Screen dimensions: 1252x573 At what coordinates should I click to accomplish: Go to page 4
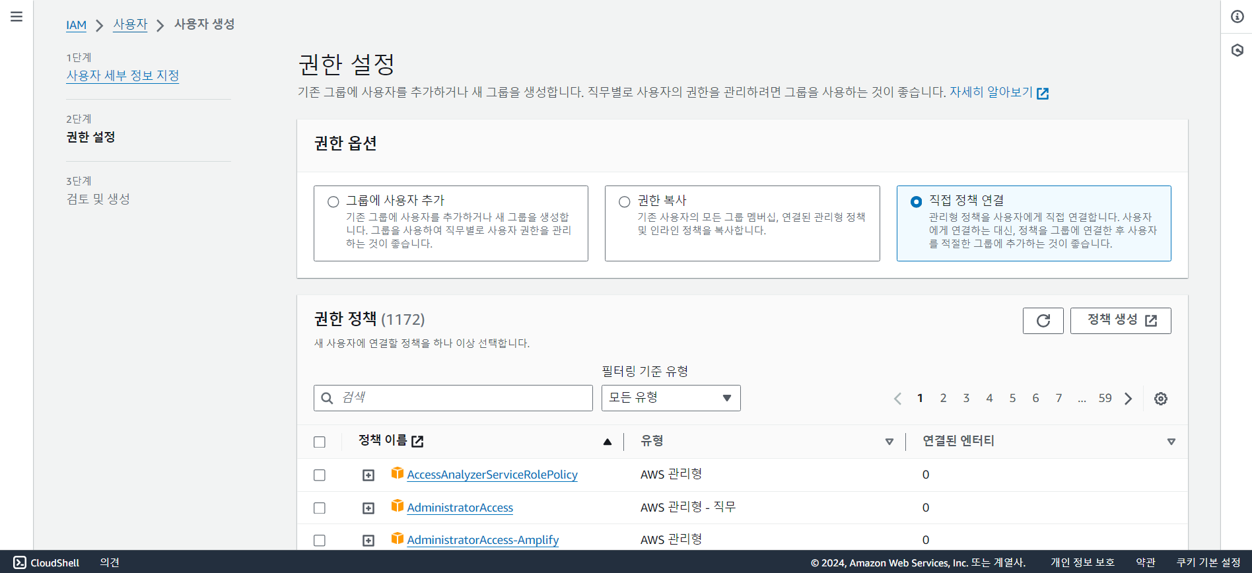989,398
